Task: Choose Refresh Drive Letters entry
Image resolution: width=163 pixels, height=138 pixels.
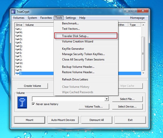Action: click(86, 79)
